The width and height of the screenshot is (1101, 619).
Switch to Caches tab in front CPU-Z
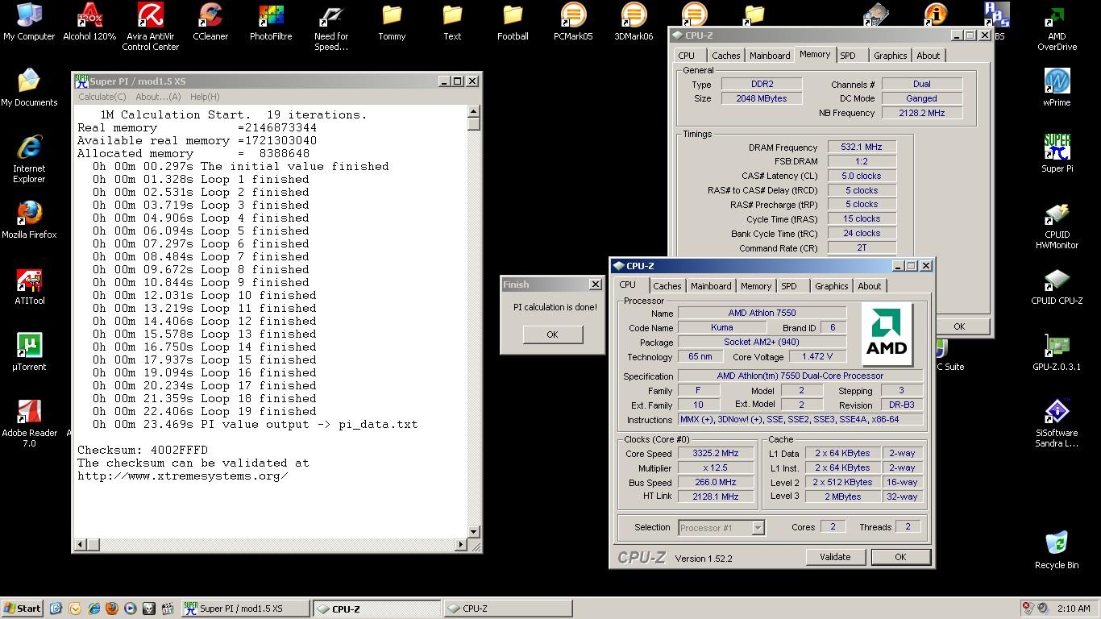point(667,286)
